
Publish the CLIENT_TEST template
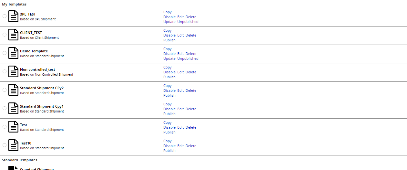coord(169,40)
